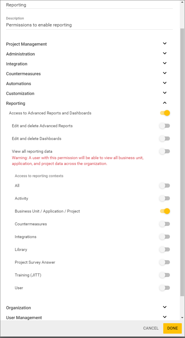The image size is (185, 338).
Task: Turn on the Integrations reporting context
Action: tap(164, 236)
